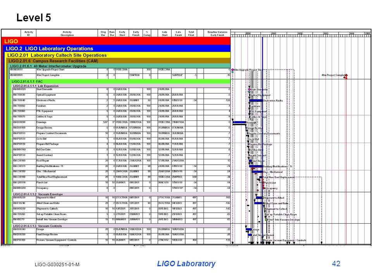Select the Rem Dur column header

(x=112, y=33)
